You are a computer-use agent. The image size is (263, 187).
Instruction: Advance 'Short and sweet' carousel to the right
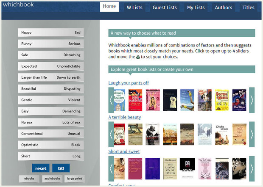pos(252,168)
